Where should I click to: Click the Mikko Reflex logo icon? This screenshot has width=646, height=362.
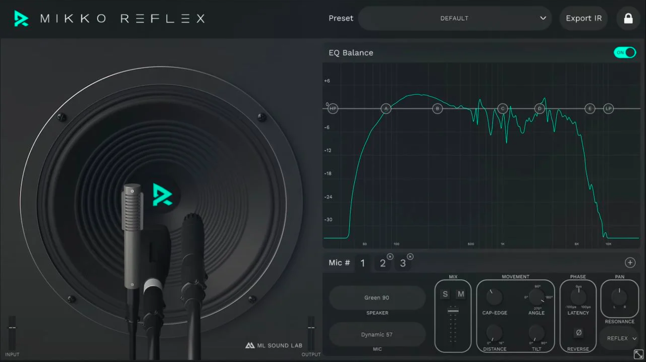point(21,19)
